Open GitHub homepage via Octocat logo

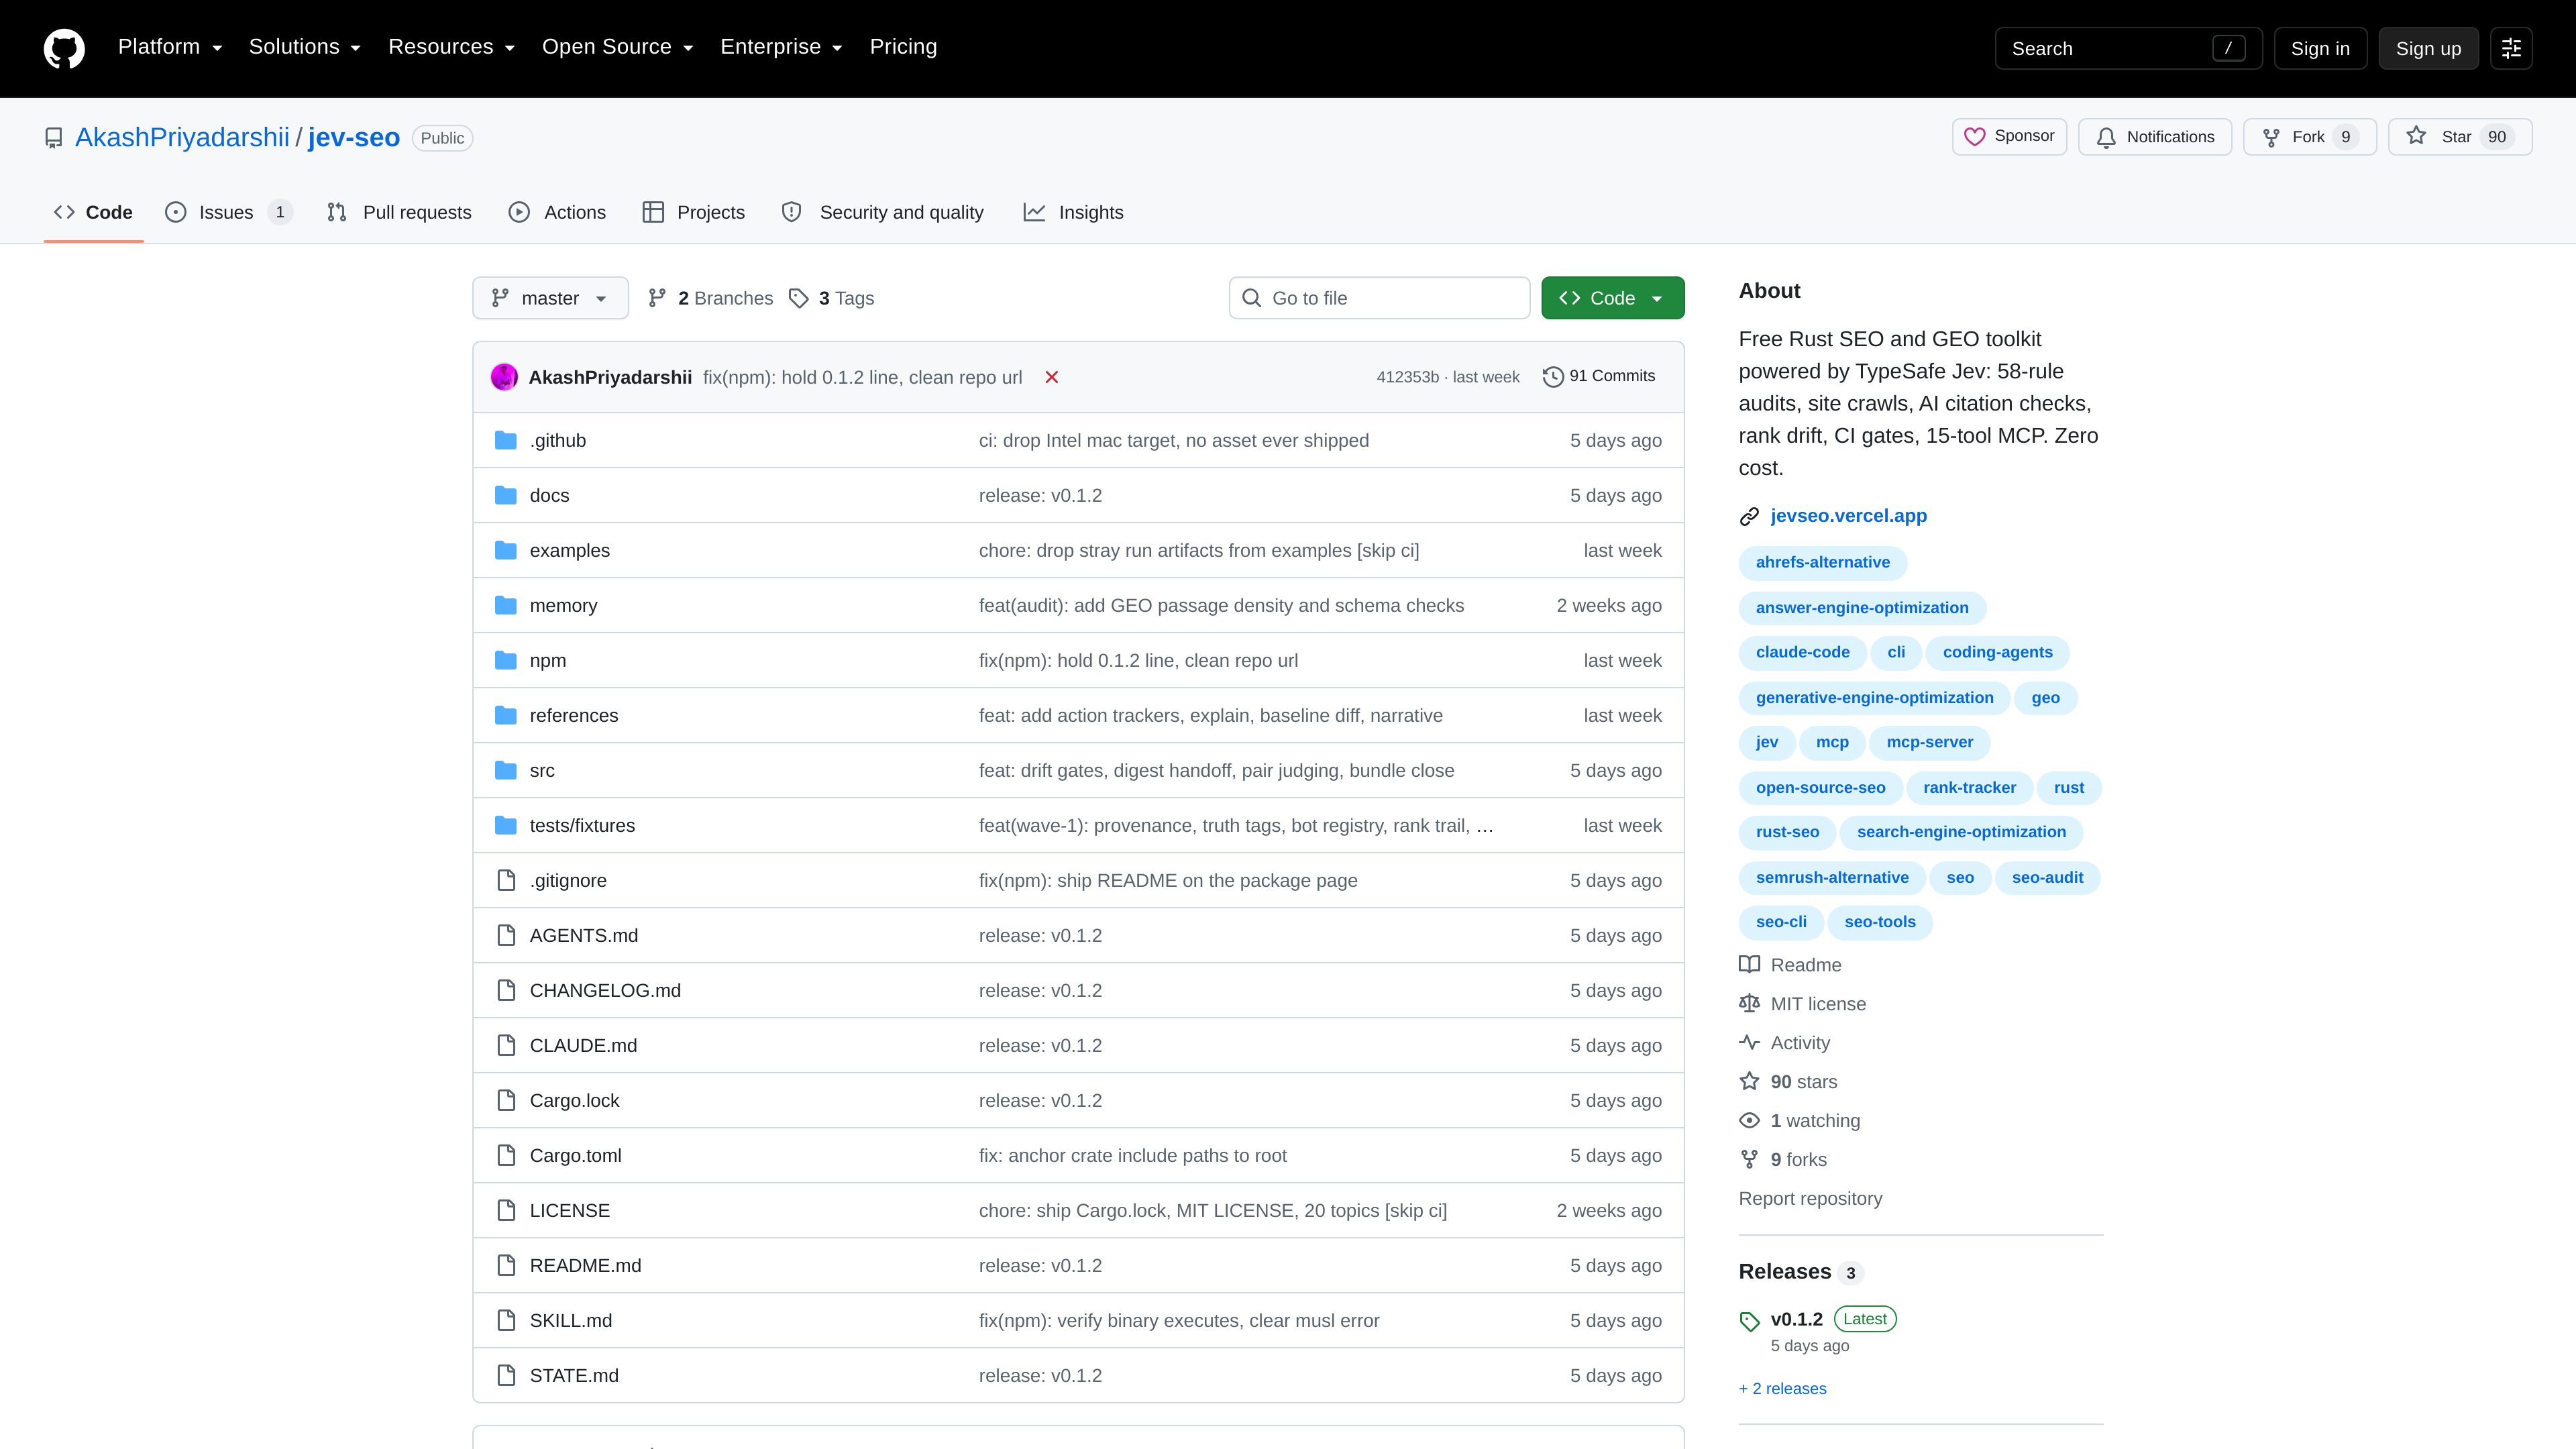pos(64,48)
